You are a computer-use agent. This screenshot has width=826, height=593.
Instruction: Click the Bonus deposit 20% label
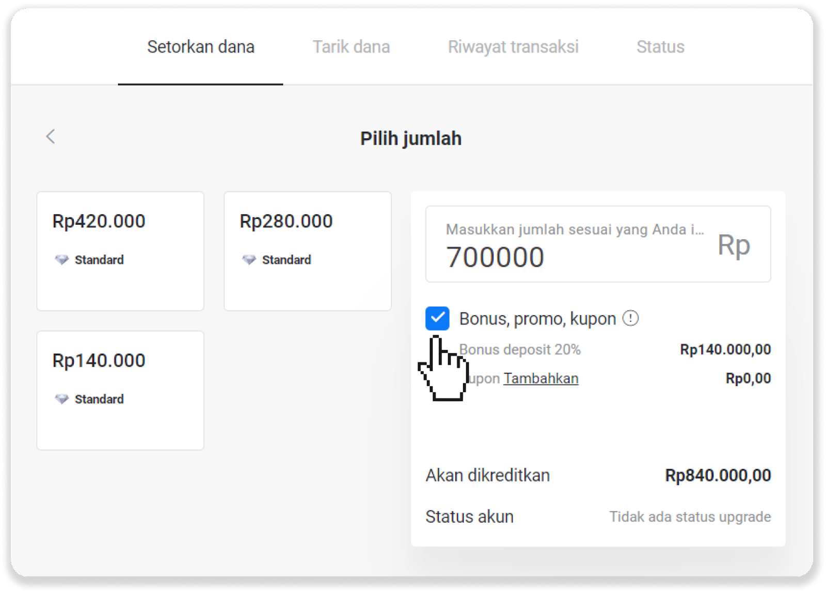tap(520, 350)
